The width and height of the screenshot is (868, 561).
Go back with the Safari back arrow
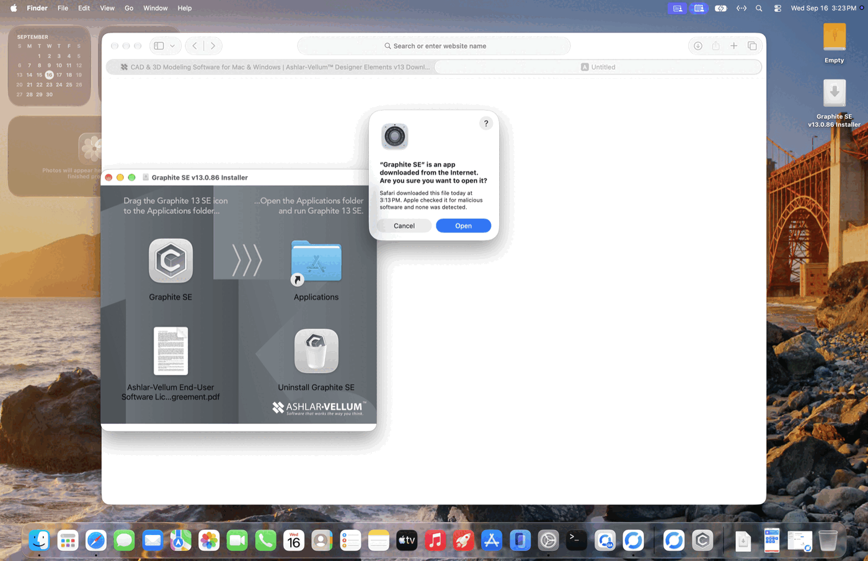(195, 46)
